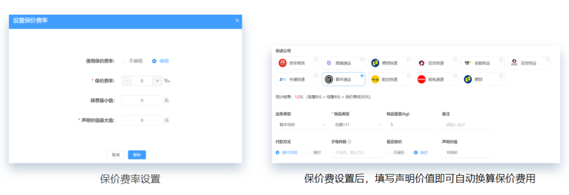This screenshot has height=195, width=569.
Task: Open the 物品类型 dropdown showing 包裹111
Action: (357, 125)
